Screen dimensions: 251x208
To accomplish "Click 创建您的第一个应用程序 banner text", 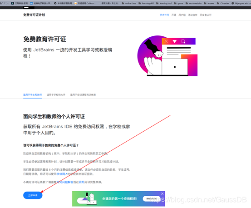I will [120, 199].
